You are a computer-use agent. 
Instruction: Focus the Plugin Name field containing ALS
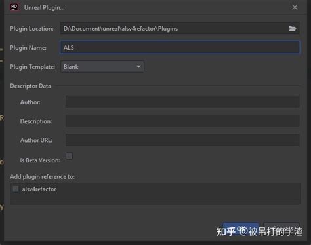[x=180, y=47]
